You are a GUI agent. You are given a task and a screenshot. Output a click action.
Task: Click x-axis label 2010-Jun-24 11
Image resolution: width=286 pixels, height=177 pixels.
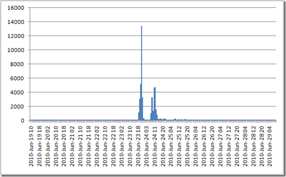(155, 146)
